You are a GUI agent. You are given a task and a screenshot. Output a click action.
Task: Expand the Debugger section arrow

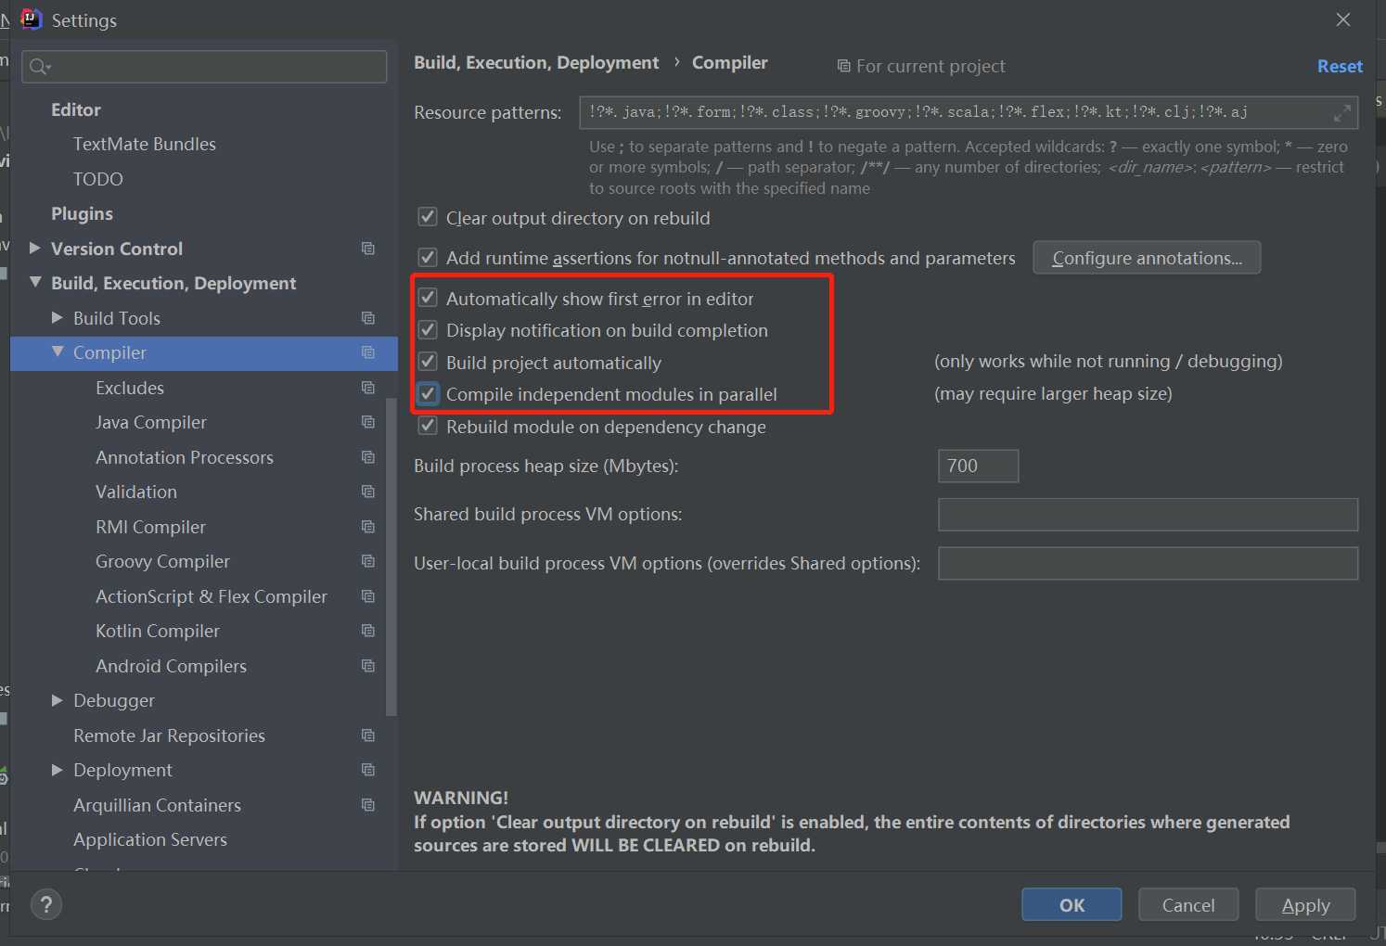(58, 700)
